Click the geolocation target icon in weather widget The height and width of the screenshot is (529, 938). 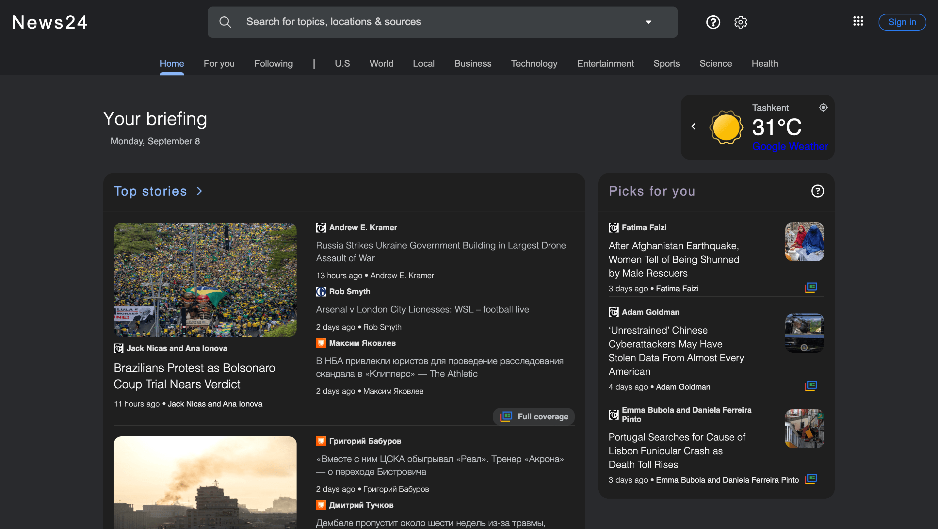coord(823,107)
